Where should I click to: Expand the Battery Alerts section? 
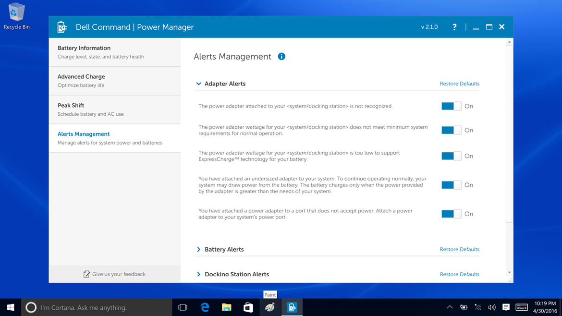198,249
